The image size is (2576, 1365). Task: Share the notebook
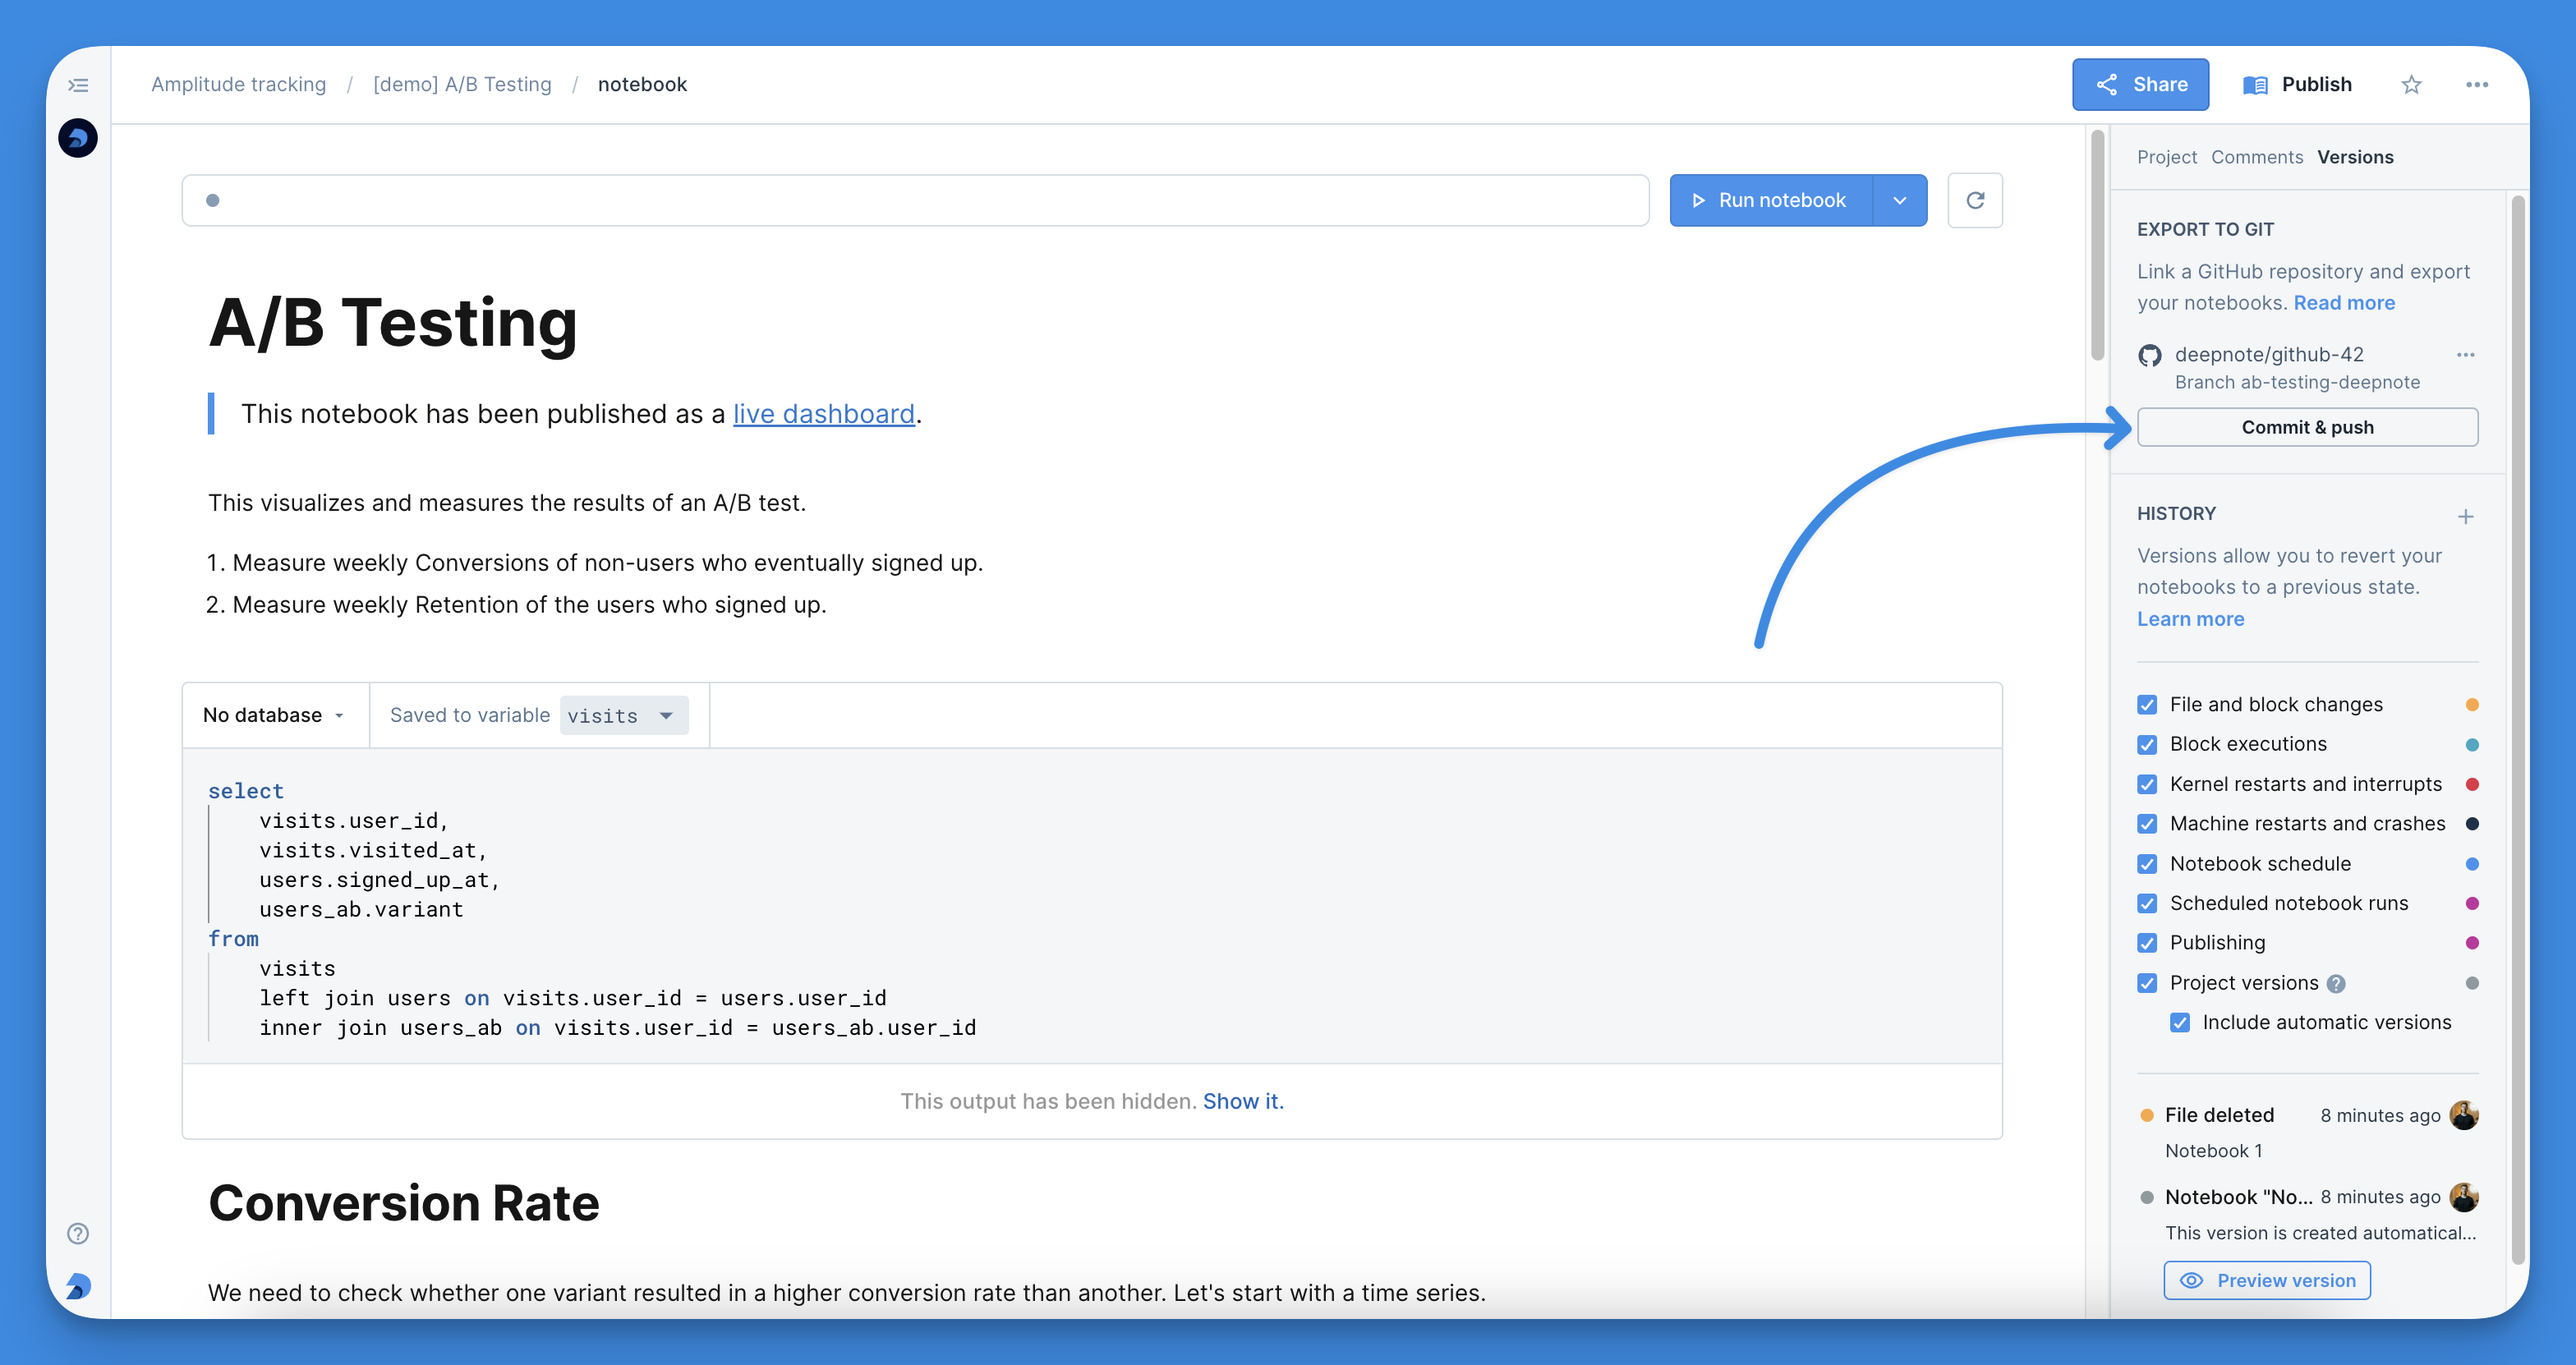[x=2141, y=84]
